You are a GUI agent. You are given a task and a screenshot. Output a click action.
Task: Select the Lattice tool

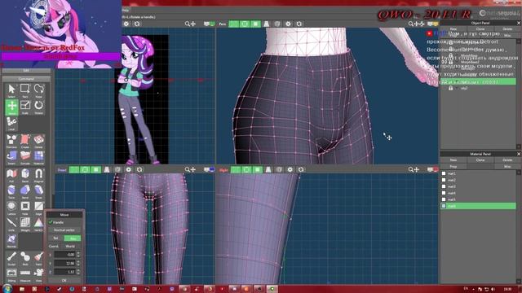tap(11, 208)
